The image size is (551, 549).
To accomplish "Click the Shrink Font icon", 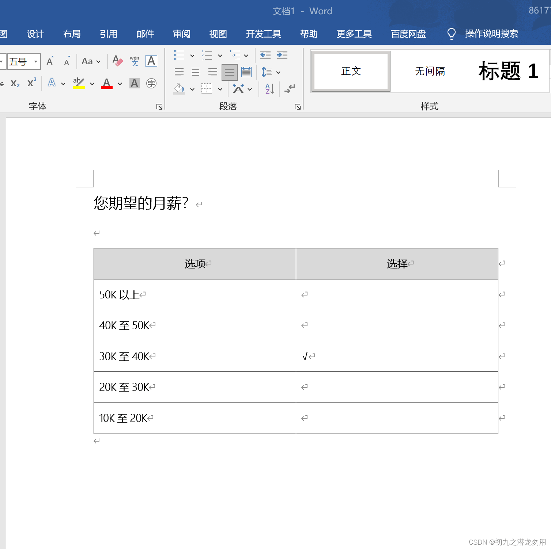I will pos(67,61).
